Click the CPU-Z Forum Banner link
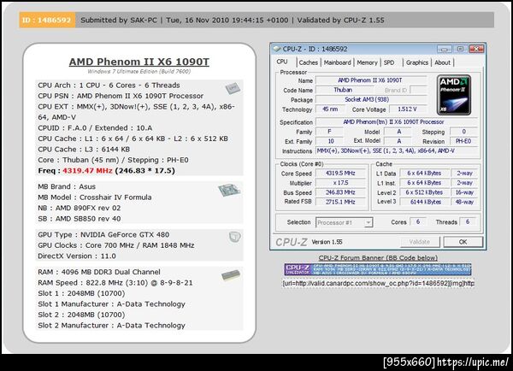This screenshot has width=513, height=371. tap(378, 258)
